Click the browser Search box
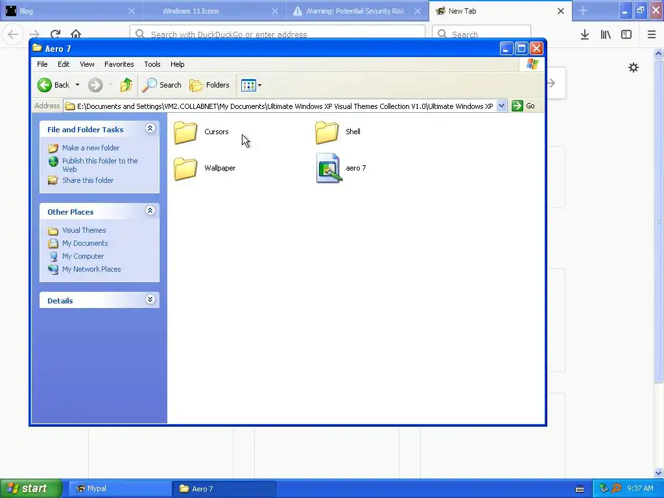 pyautogui.click(x=482, y=34)
